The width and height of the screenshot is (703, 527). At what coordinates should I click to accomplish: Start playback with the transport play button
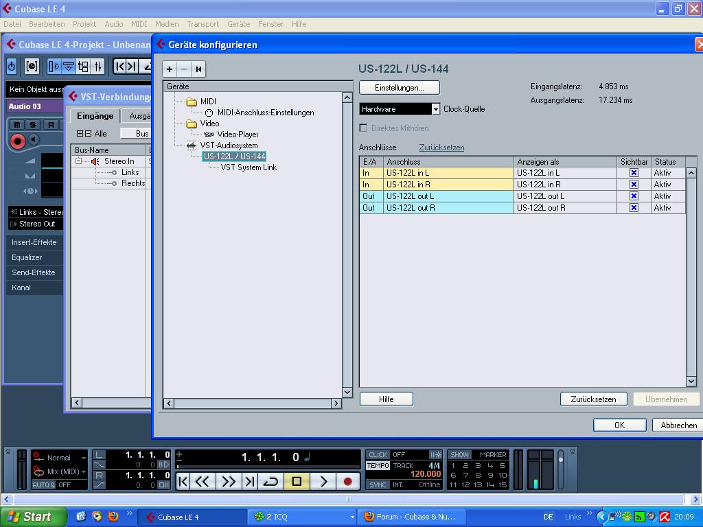[323, 482]
